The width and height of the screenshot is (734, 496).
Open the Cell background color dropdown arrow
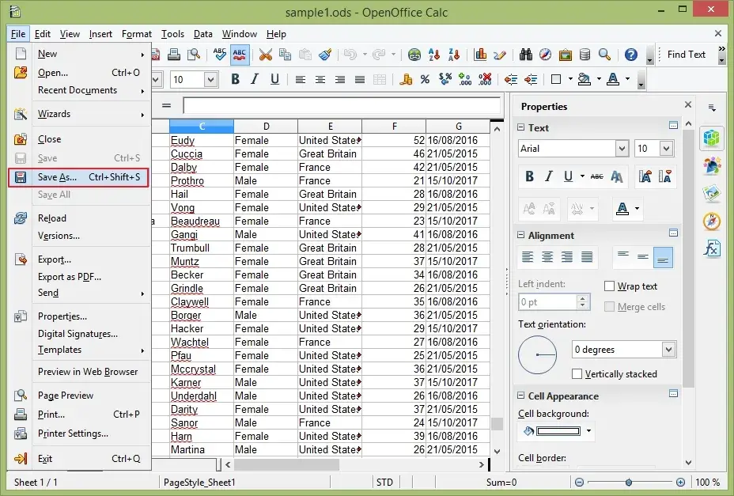click(x=589, y=431)
